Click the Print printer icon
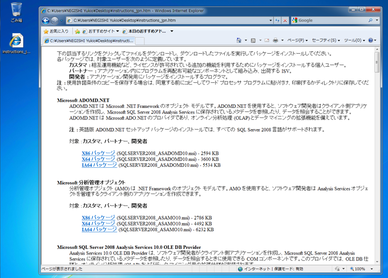 tap(276, 40)
